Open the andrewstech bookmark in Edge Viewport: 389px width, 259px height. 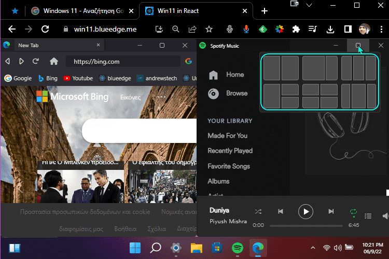coord(157,78)
